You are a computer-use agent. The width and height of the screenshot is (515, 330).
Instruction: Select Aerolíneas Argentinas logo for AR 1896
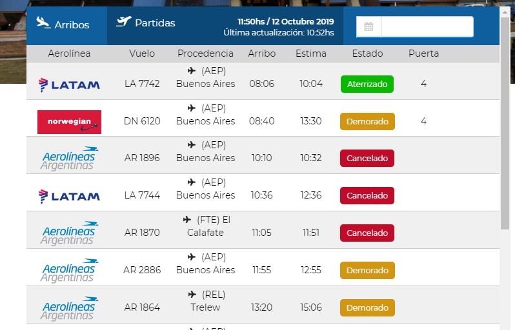[69, 158]
